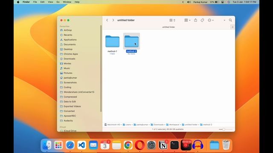Open the Help menu

click(x=77, y=2)
